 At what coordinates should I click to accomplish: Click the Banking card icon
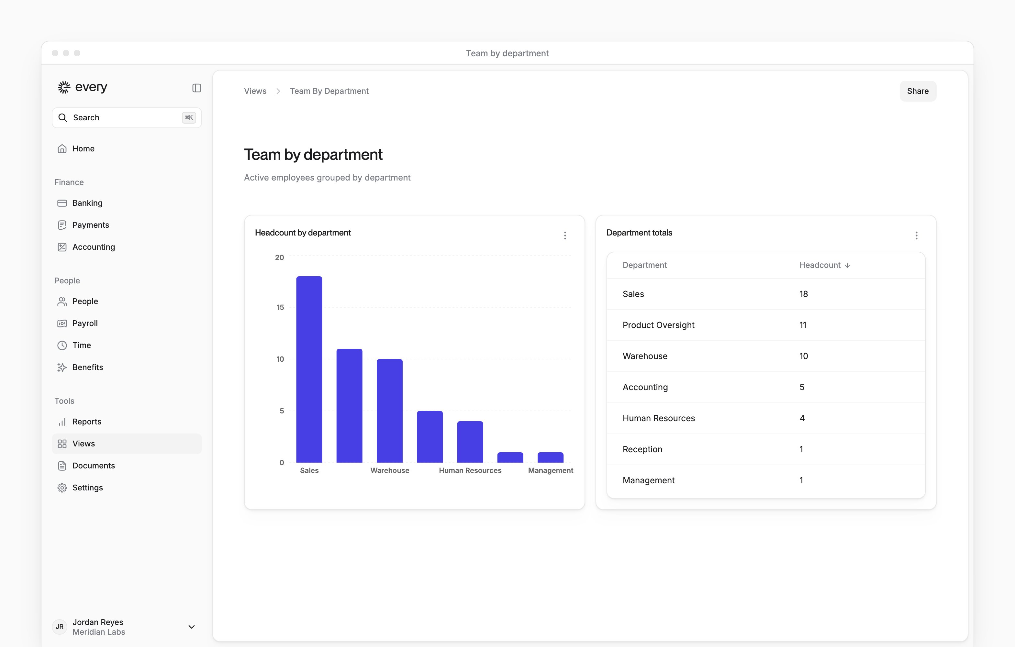tap(62, 203)
